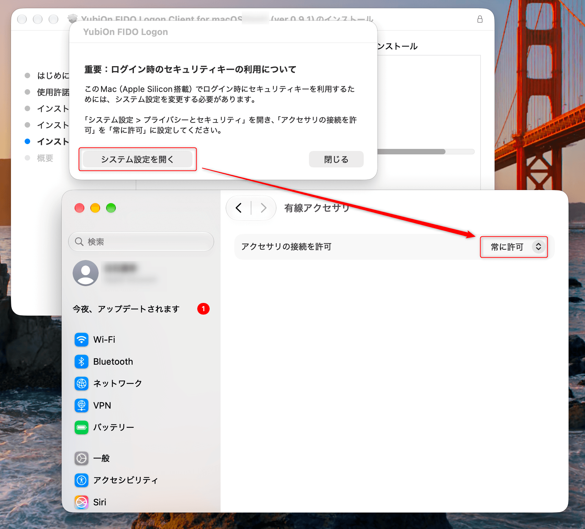Image resolution: width=585 pixels, height=529 pixels.
Task: Click the installer package icon in title bar
Action: point(73,18)
